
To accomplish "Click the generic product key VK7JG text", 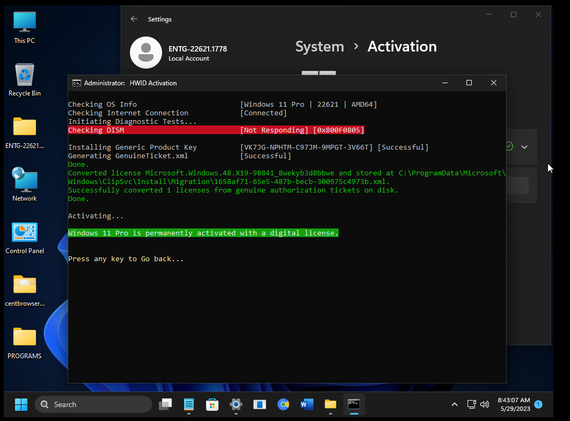I will 306,147.
